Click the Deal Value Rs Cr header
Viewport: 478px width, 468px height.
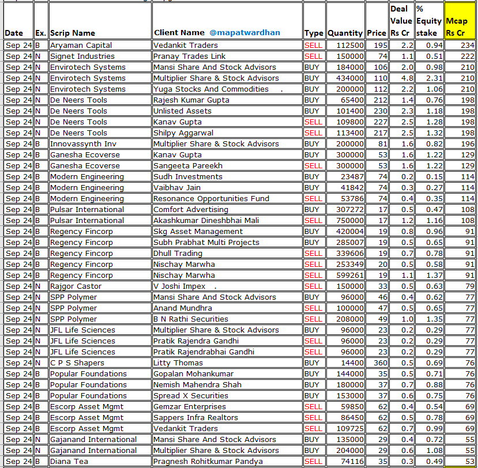401,21
